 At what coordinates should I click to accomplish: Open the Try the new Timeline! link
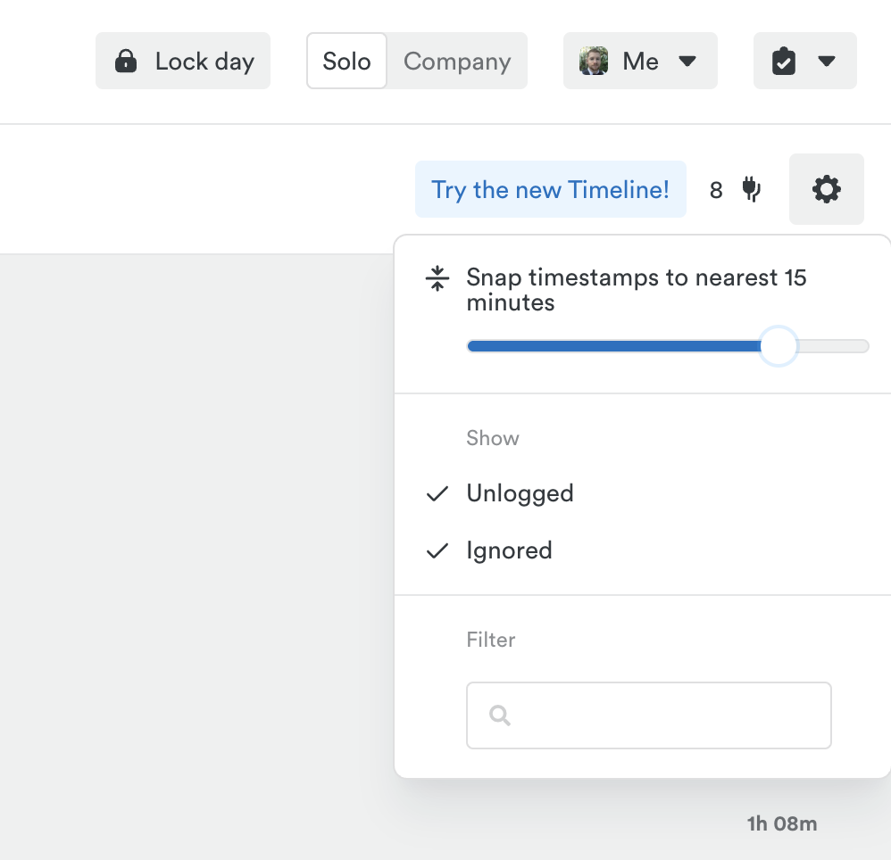[x=550, y=189]
